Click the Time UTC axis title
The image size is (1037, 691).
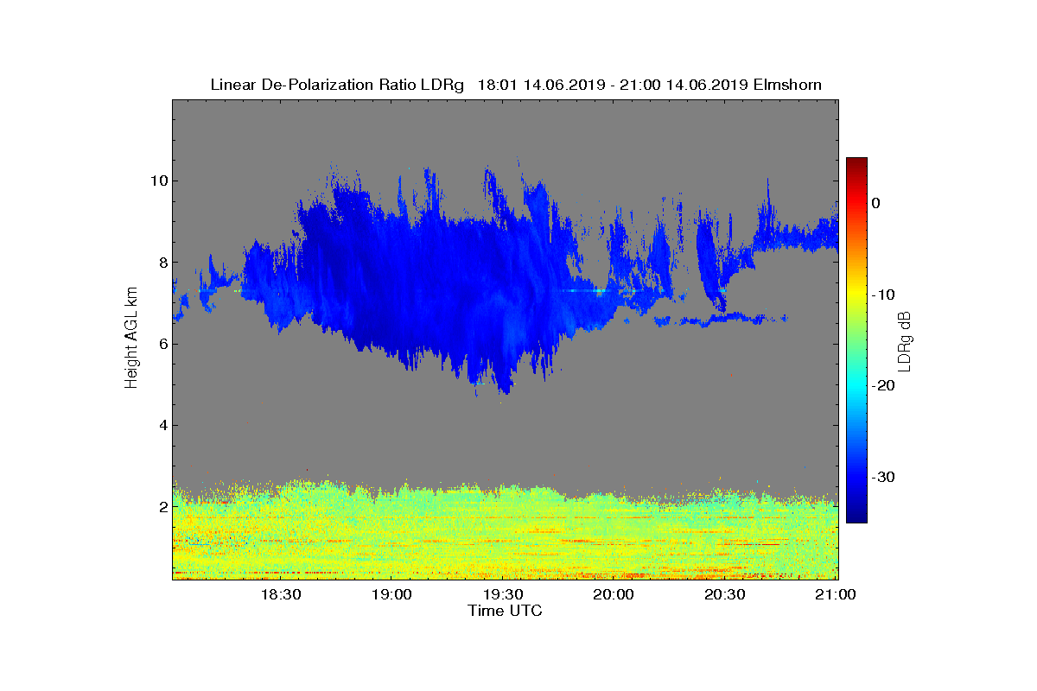[506, 611]
